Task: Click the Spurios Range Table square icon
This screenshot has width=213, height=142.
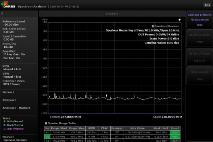Action: (x=46, y=123)
